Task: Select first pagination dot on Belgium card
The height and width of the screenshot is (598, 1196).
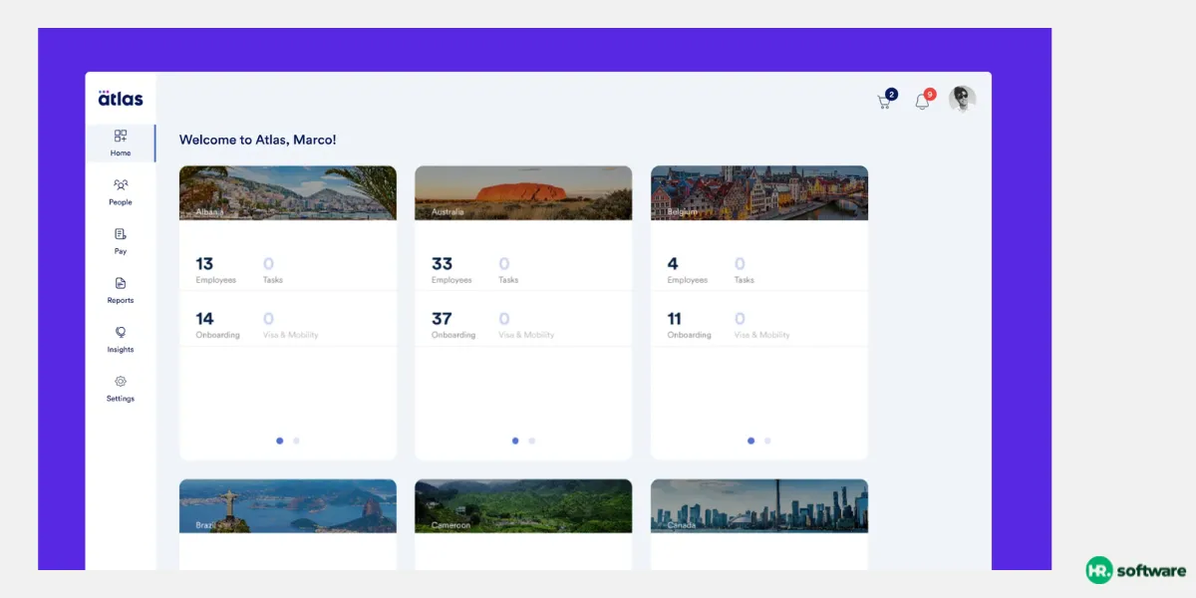Action: (750, 441)
